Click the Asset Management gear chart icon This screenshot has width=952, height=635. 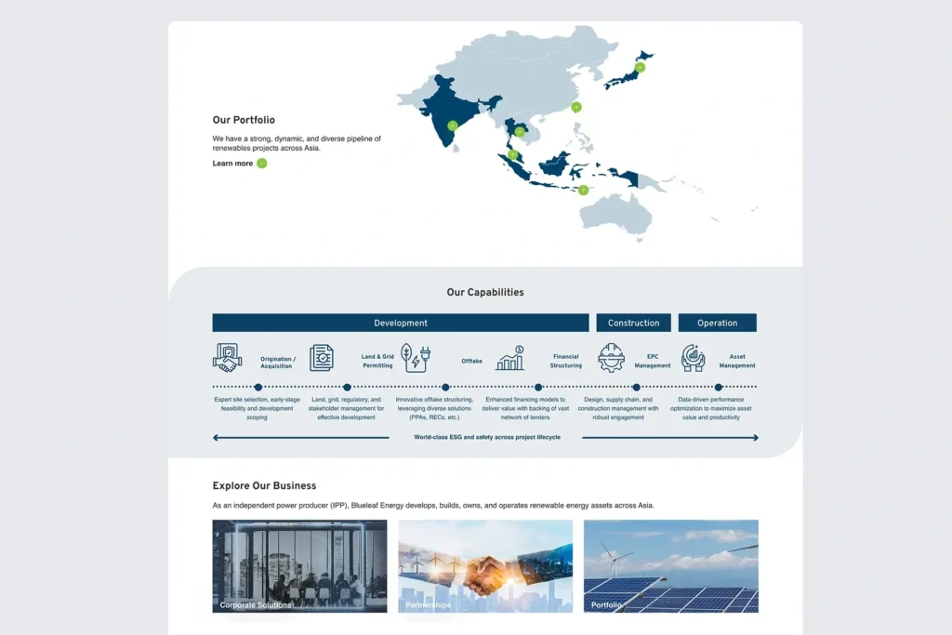point(693,358)
